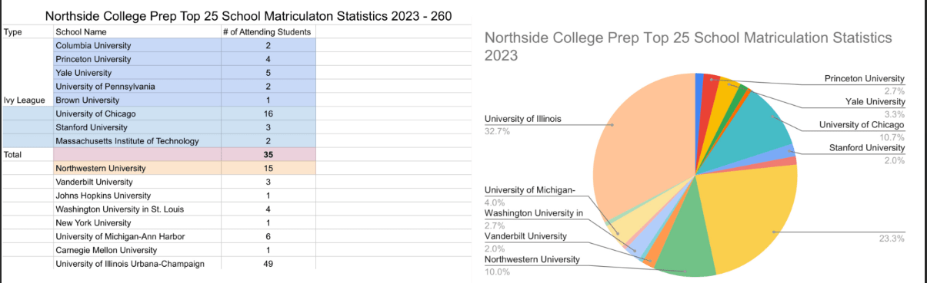
Task: Click the spreadsheet title cell
Action: coord(248,15)
